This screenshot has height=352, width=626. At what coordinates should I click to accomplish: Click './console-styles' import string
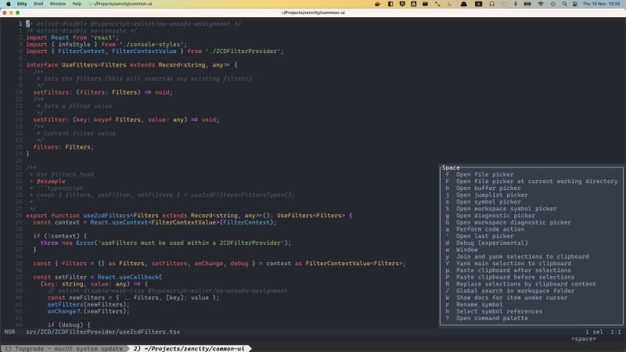coord(151,45)
